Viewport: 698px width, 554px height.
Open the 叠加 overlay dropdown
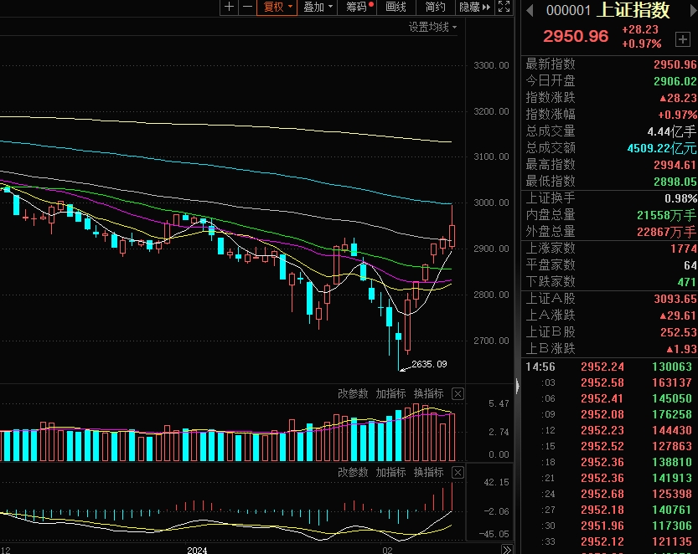318,7
